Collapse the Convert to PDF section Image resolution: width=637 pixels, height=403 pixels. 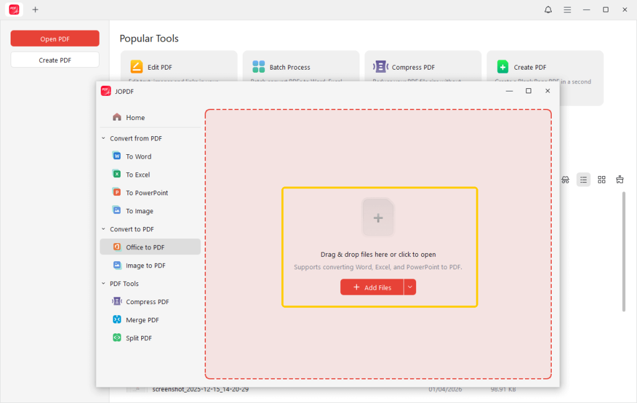click(x=104, y=229)
